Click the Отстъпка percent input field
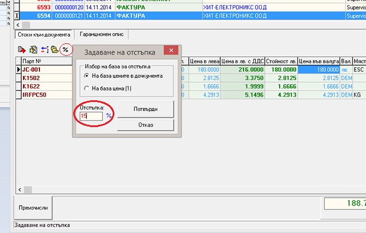The image size is (366, 233). (x=91, y=116)
